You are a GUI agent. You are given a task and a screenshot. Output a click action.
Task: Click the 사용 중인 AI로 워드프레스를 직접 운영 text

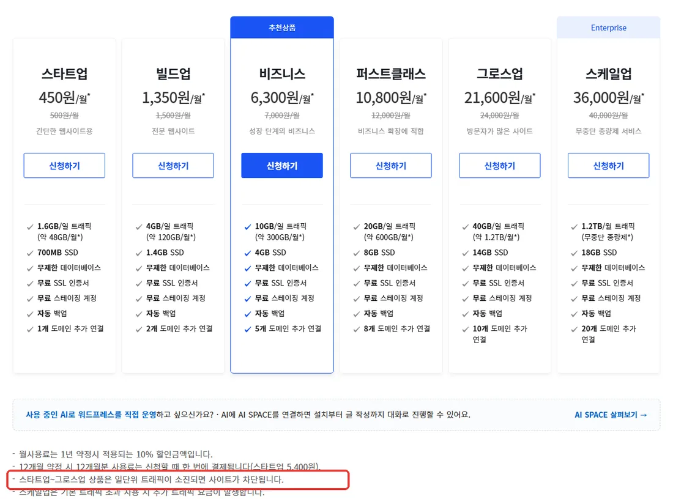click(91, 415)
